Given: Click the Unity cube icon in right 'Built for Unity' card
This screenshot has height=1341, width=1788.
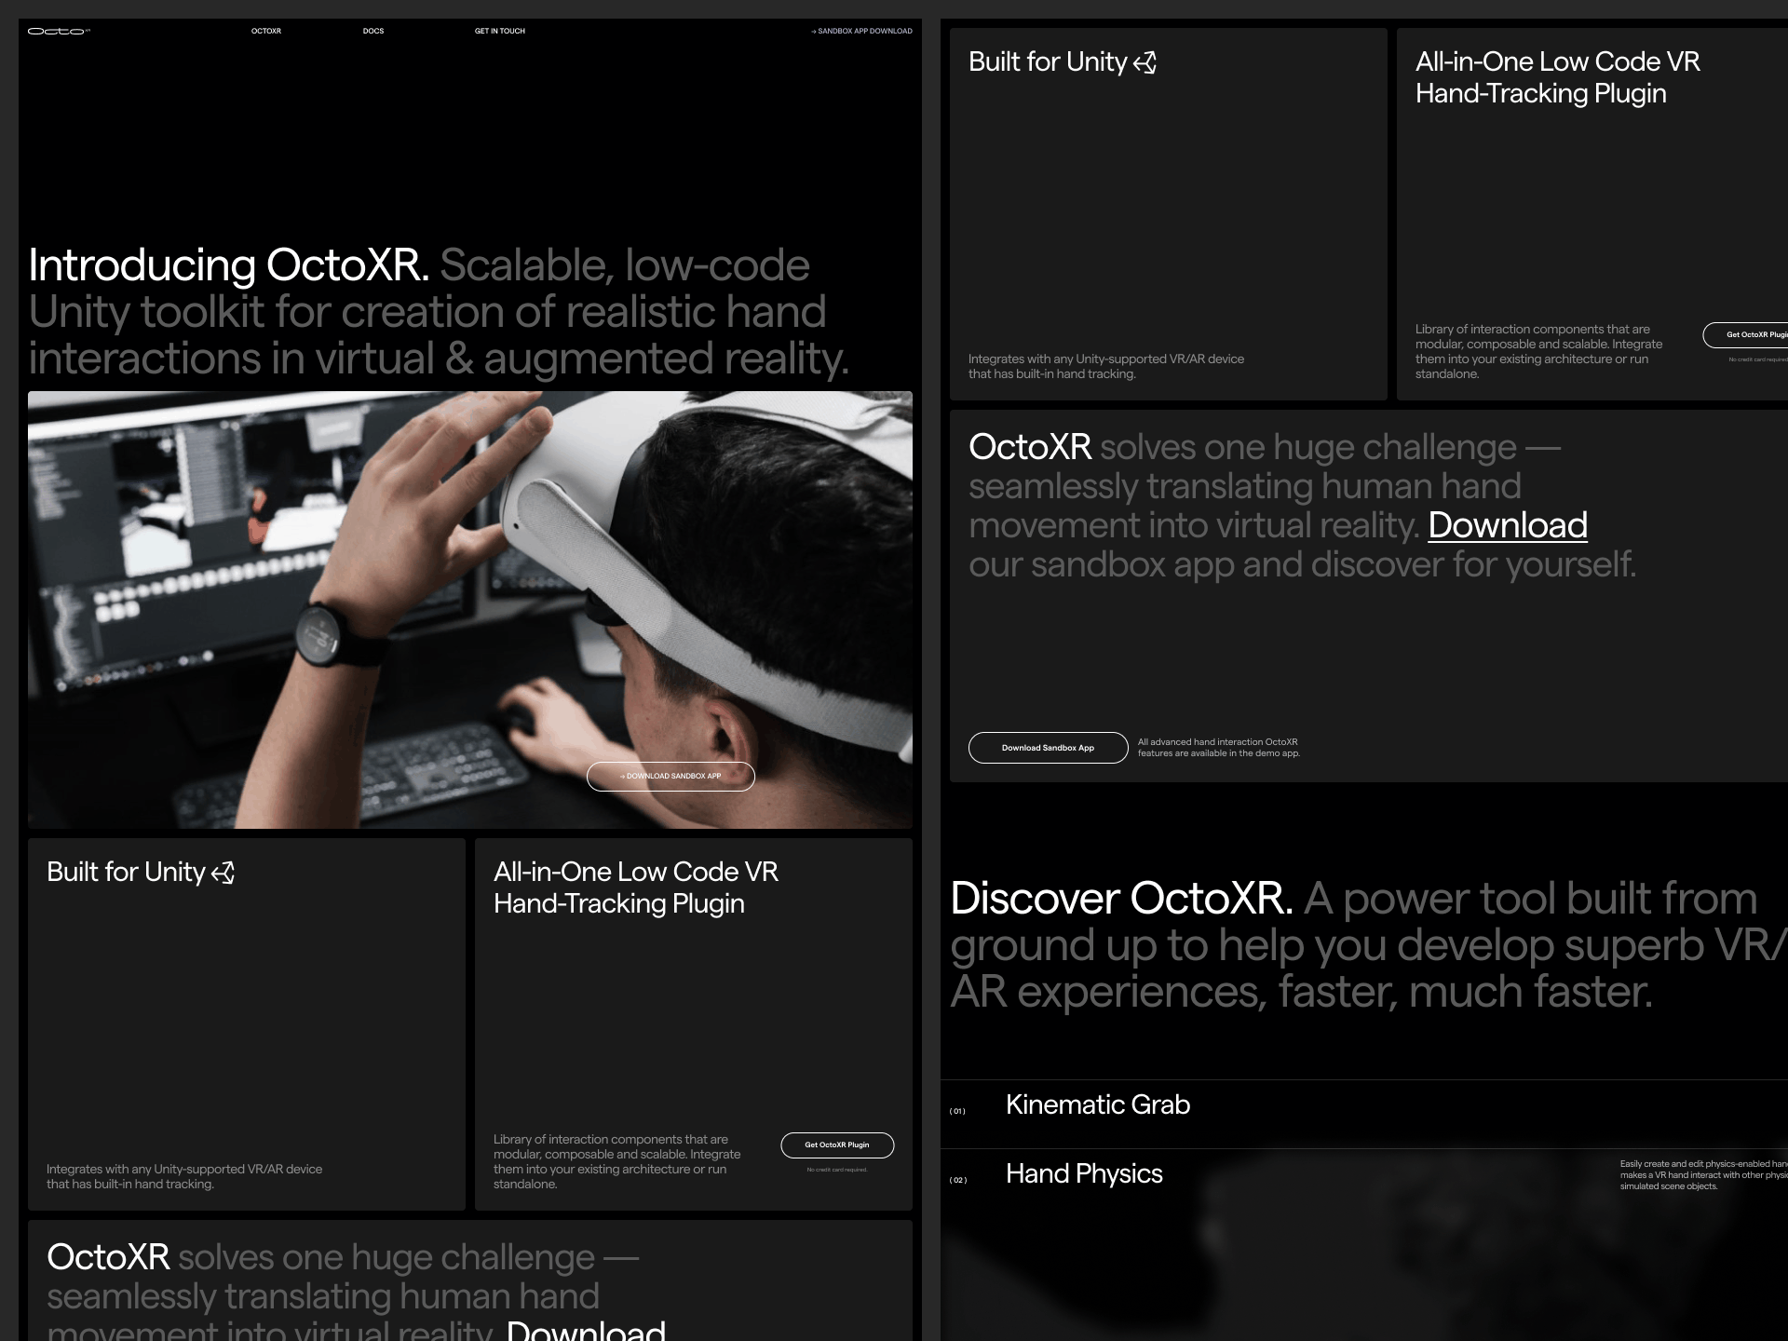Looking at the screenshot, I should (x=1145, y=63).
